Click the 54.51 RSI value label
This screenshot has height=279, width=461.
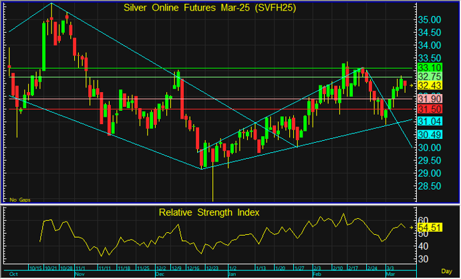coord(430,228)
